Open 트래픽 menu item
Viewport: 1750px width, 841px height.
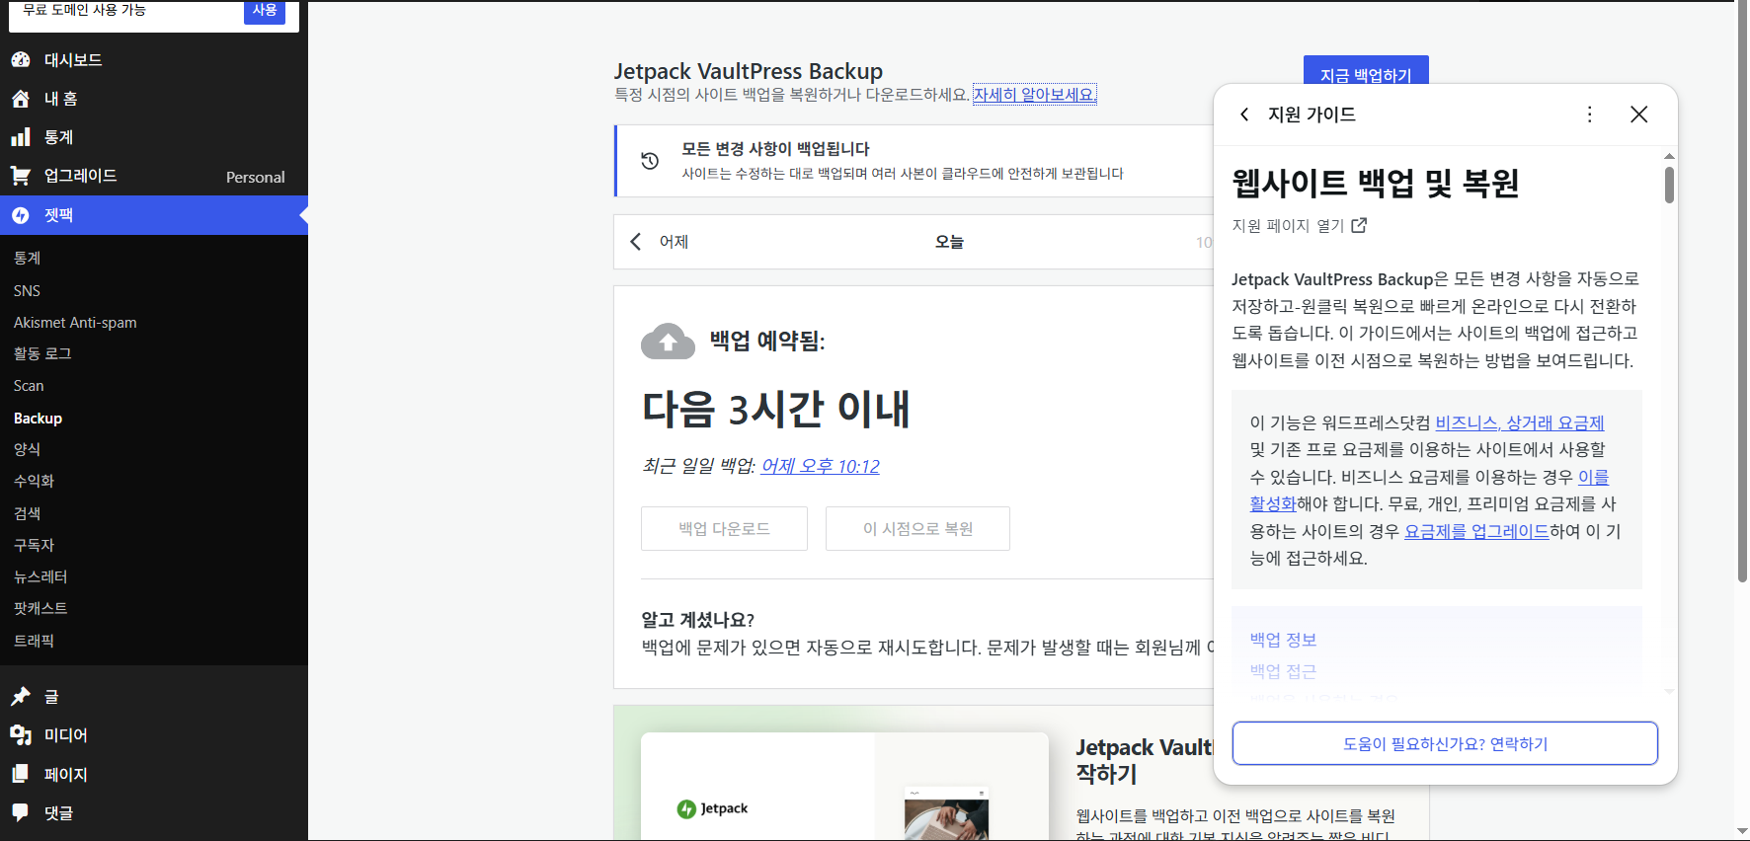[34, 641]
